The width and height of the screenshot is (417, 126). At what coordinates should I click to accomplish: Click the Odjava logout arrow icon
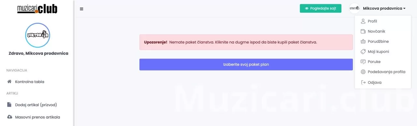pyautogui.click(x=363, y=82)
